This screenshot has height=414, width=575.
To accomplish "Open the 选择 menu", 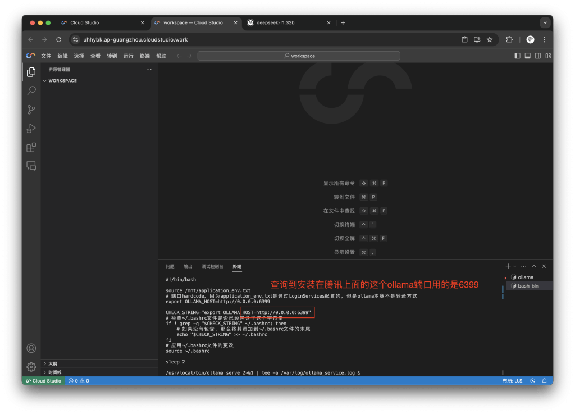I will pos(79,56).
